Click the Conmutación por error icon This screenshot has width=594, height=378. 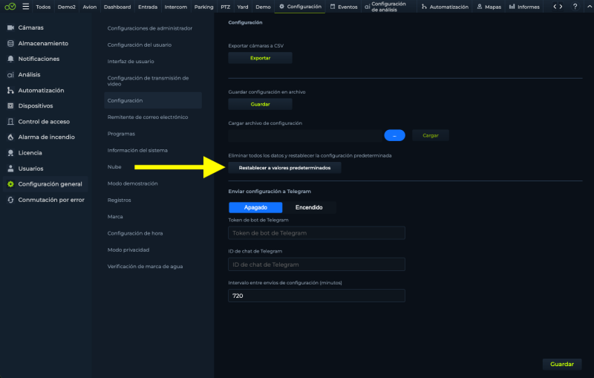pyautogui.click(x=10, y=200)
